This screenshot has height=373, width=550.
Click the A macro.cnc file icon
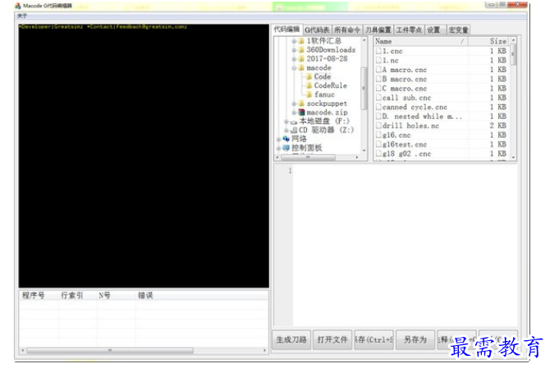click(378, 70)
